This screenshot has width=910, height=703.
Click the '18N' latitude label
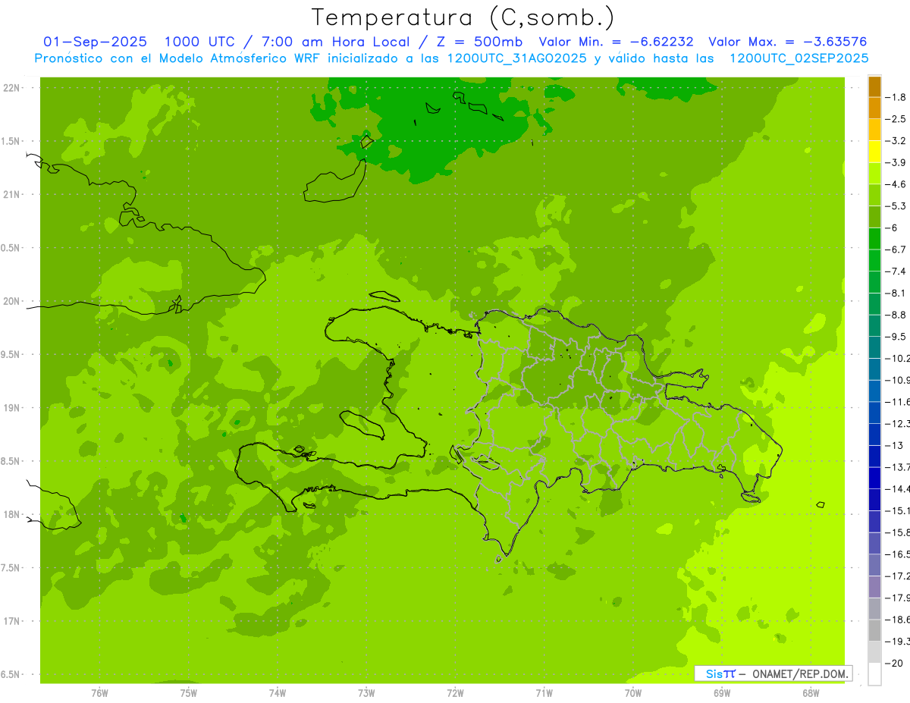point(12,514)
